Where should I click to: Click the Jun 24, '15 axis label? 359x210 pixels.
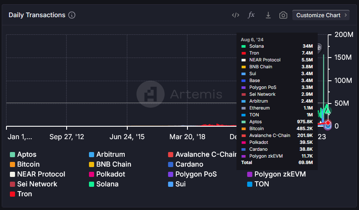coord(127,137)
